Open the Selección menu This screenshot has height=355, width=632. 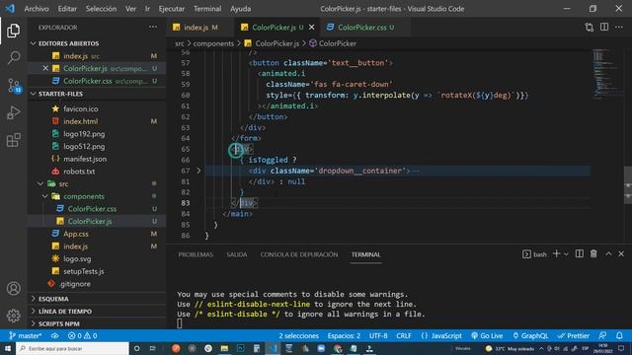[101, 9]
